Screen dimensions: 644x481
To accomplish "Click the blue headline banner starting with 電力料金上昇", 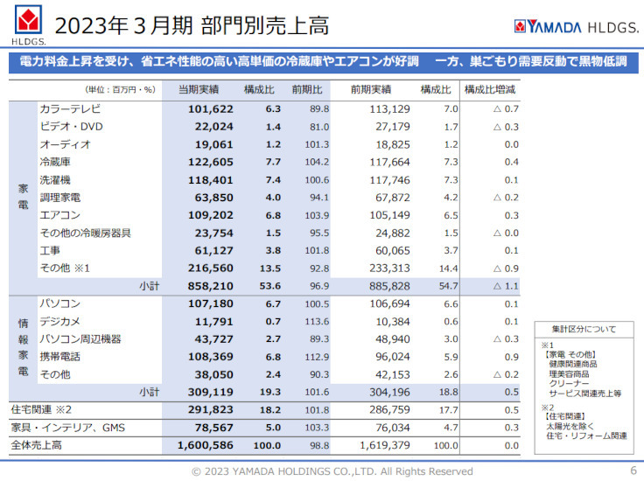I will pos(322,62).
